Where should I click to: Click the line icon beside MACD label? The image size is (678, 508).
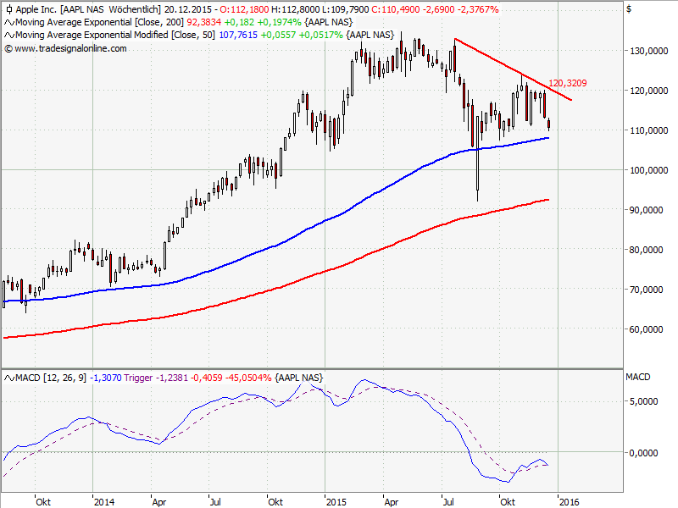8,377
